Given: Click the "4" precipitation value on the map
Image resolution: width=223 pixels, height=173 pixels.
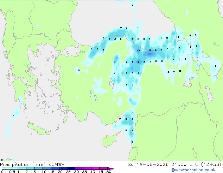Looking at the screenshot, I should click(103, 50).
